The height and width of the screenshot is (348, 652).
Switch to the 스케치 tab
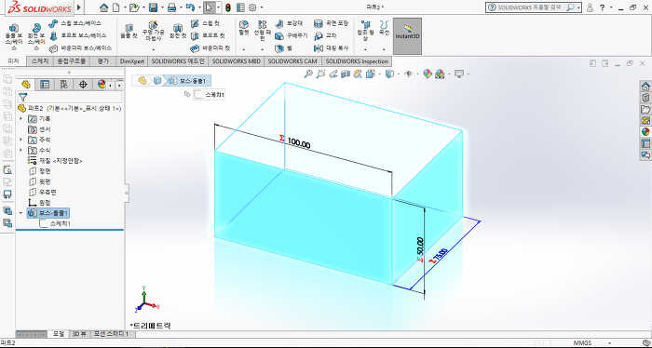coord(40,61)
